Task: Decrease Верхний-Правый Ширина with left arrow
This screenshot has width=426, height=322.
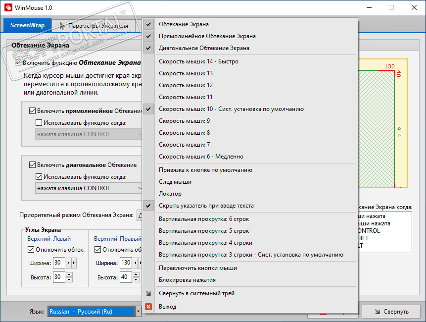Action: coord(136,263)
